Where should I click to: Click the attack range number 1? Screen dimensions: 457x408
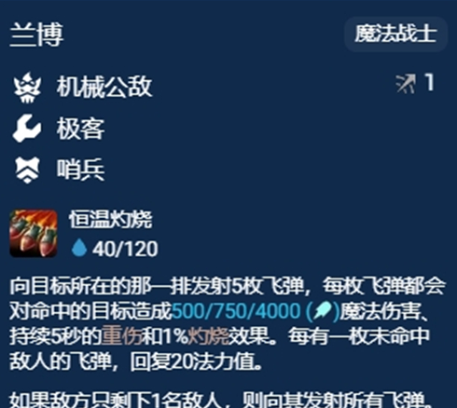coord(430,82)
